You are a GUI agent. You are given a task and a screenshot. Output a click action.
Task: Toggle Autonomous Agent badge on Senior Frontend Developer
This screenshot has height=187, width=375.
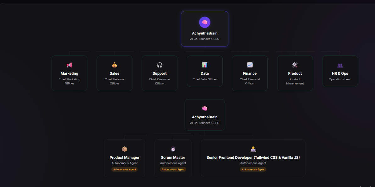pyautogui.click(x=253, y=169)
